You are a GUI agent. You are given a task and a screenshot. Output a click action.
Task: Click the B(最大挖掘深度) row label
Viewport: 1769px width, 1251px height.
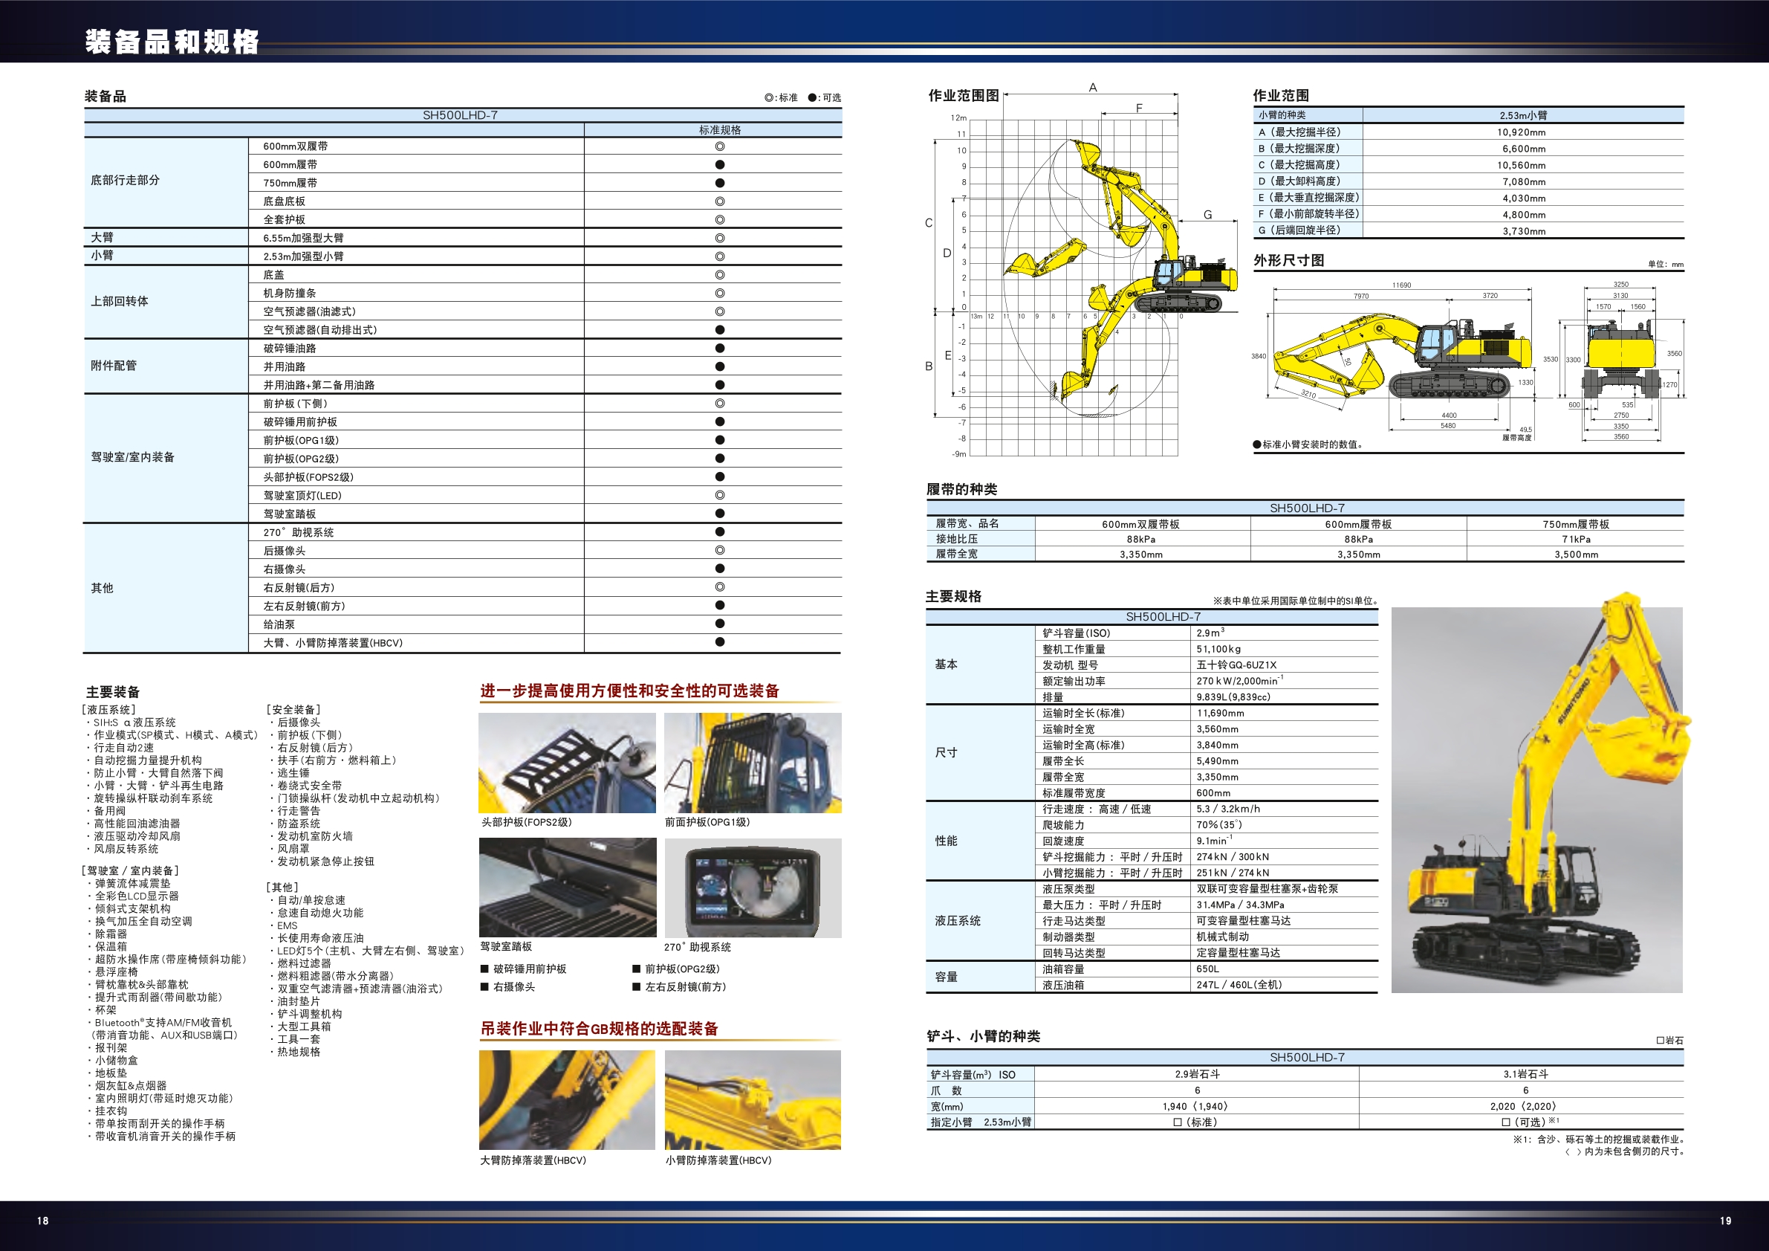click(1299, 149)
